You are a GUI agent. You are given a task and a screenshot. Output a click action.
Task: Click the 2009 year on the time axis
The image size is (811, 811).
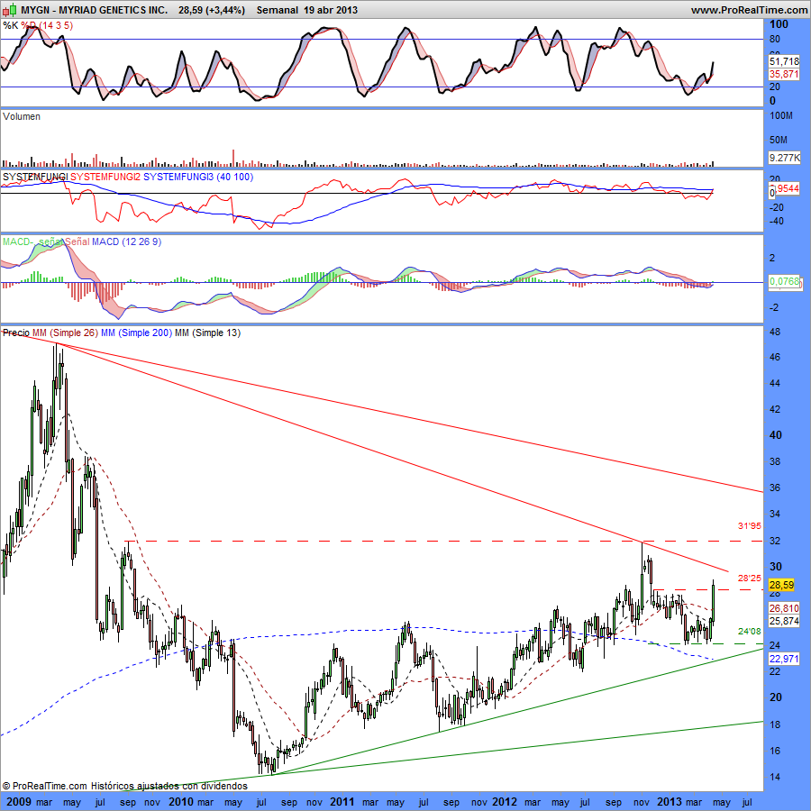[19, 802]
